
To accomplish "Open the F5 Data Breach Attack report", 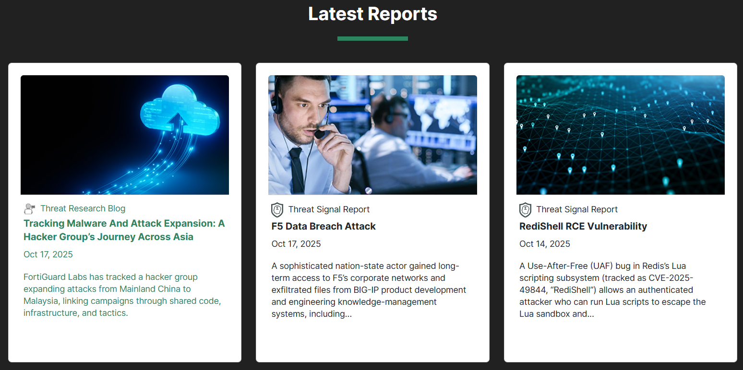I will click(x=324, y=226).
